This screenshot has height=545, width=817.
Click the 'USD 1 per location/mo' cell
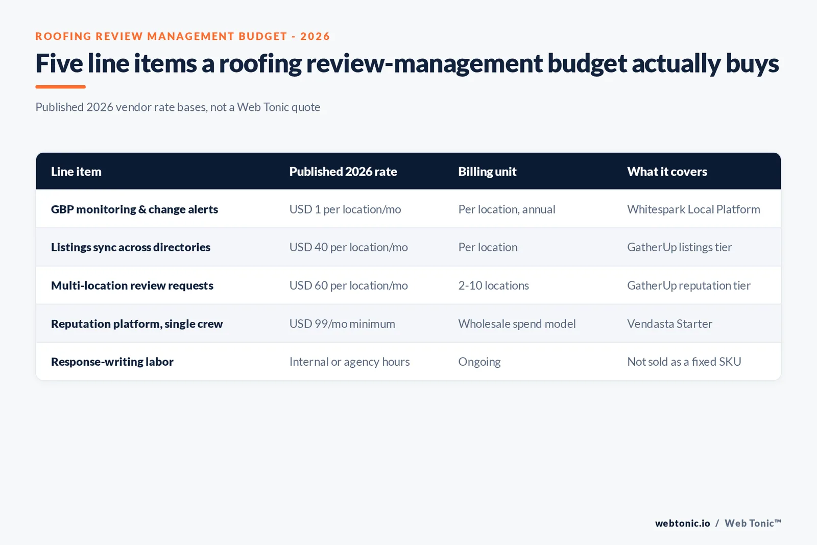click(x=345, y=209)
